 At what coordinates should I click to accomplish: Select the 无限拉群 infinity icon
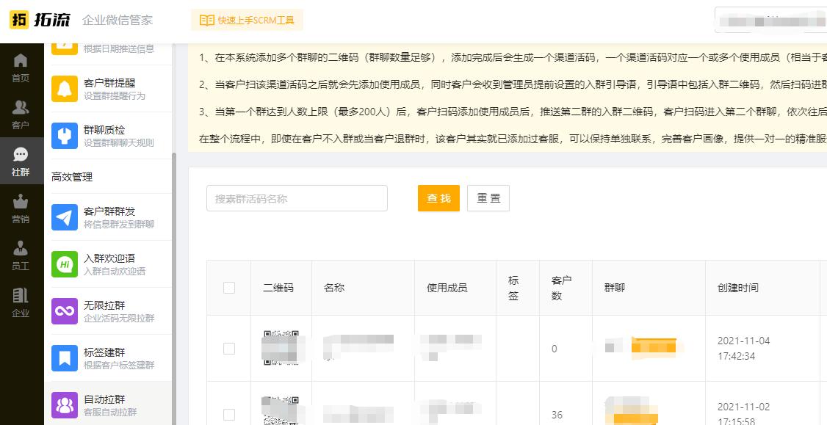[64, 310]
